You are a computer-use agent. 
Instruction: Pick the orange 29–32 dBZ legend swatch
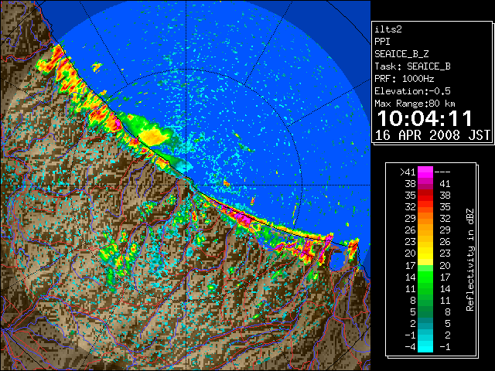425,218
